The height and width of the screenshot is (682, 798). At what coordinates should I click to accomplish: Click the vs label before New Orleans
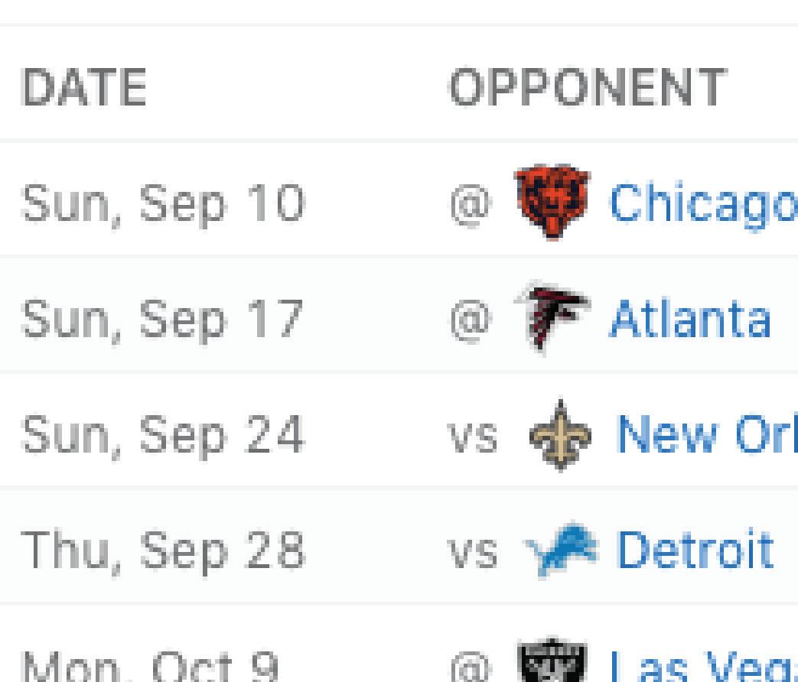point(472,438)
